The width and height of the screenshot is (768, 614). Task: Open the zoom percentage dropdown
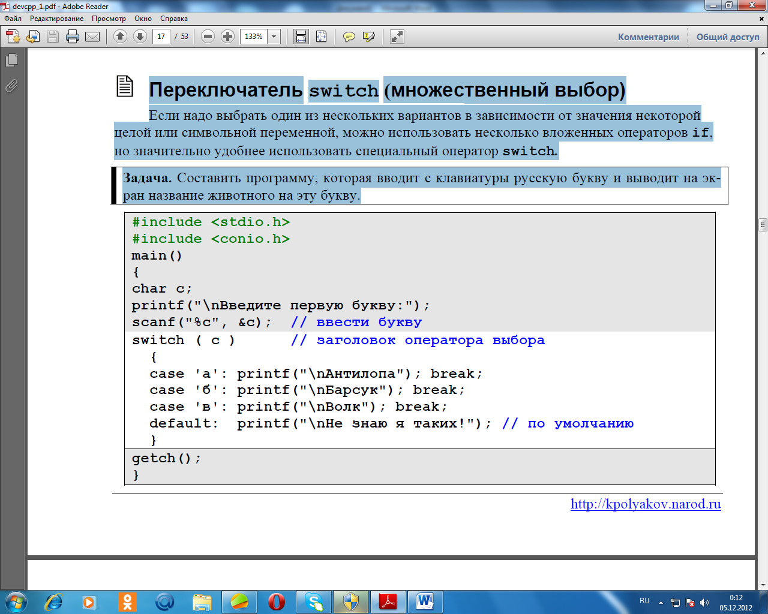(274, 37)
